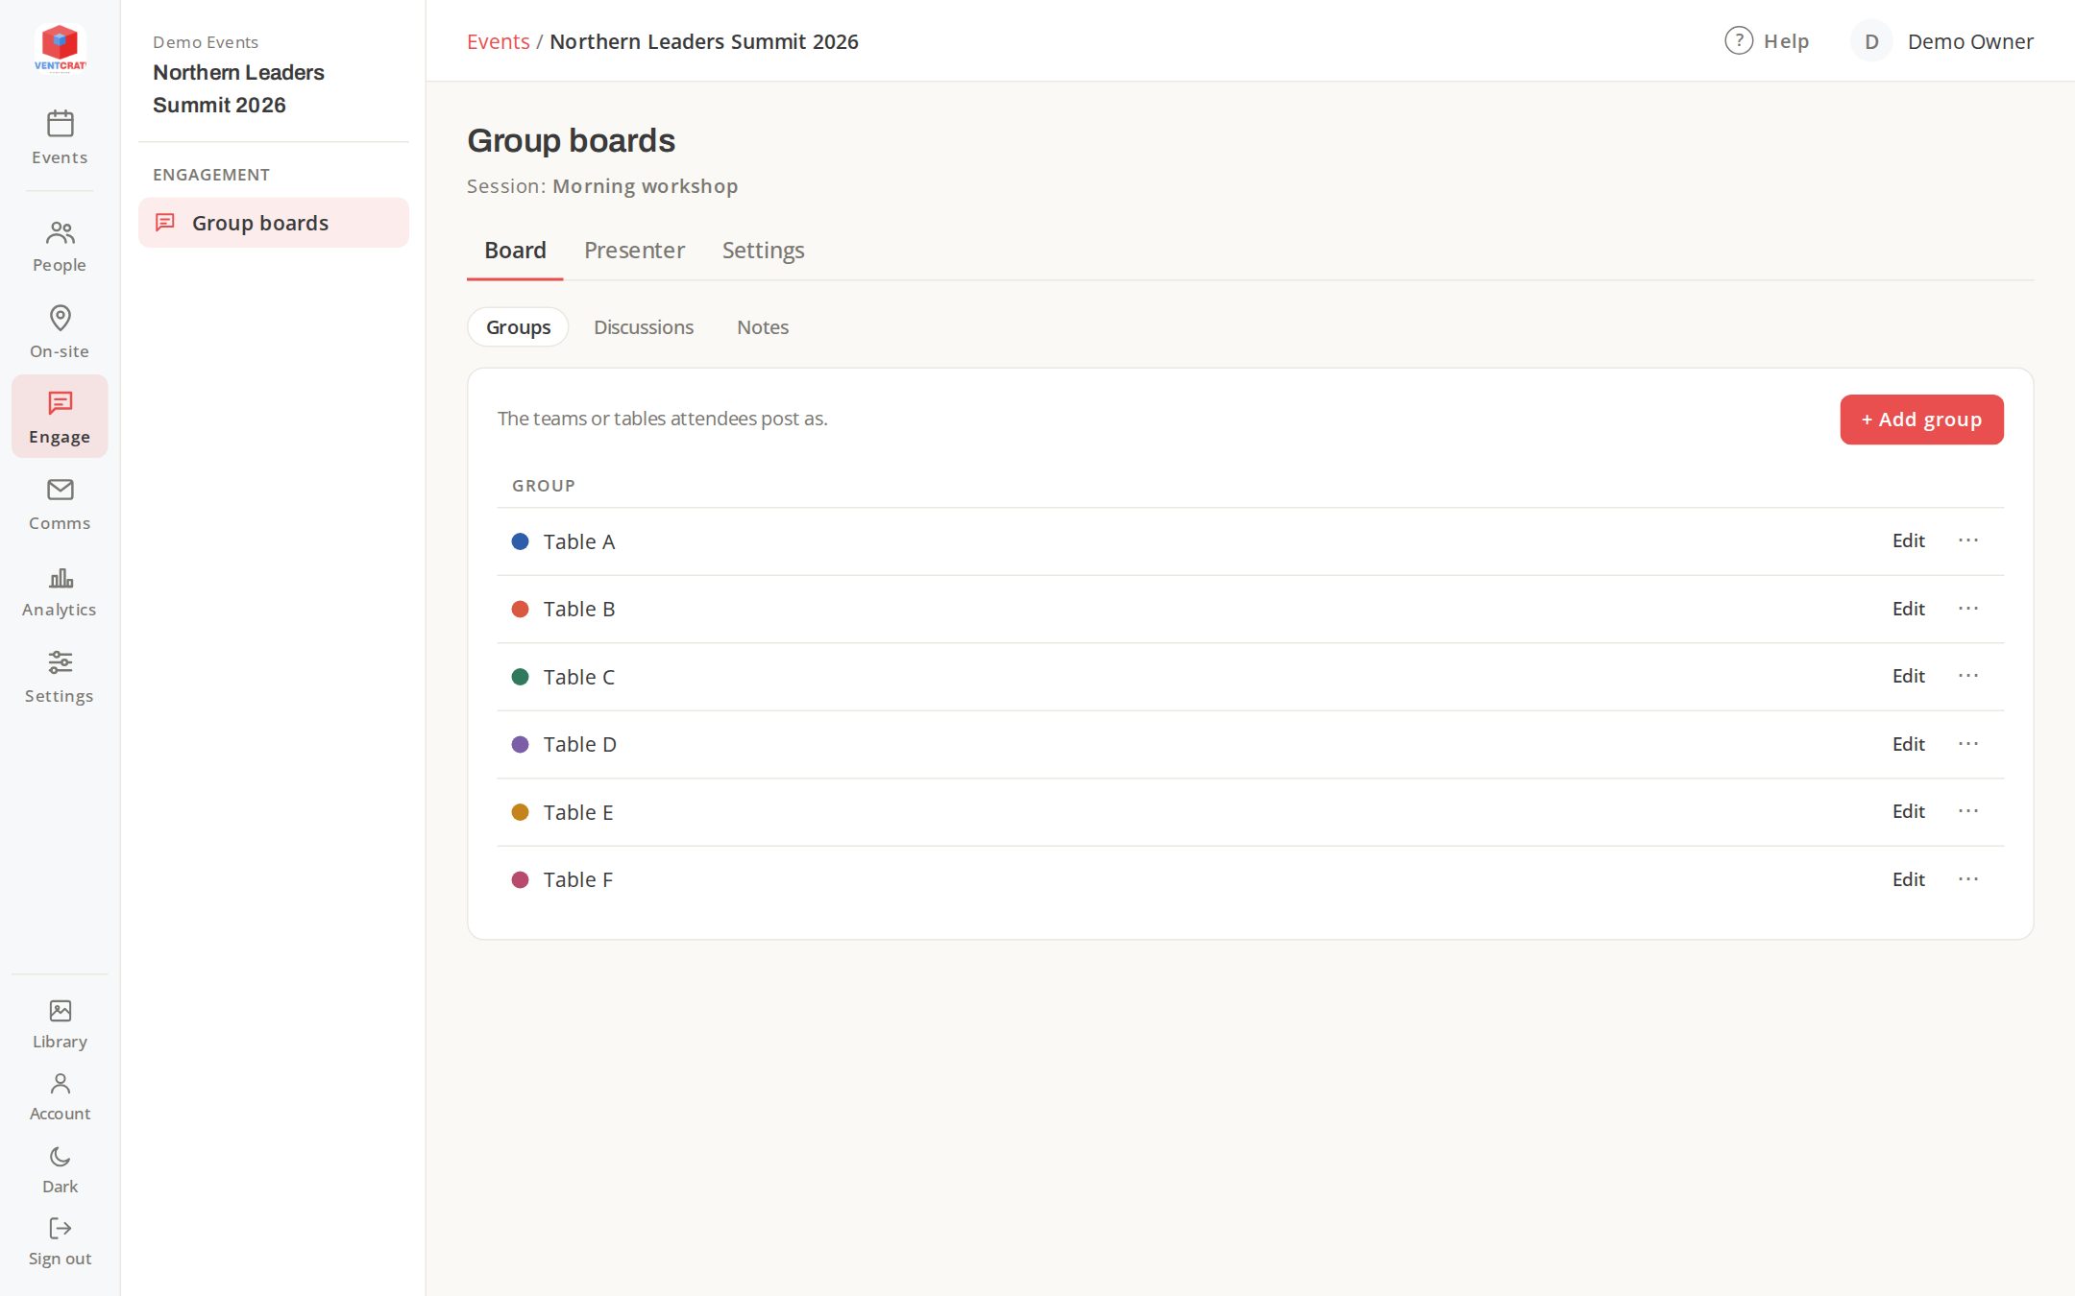Open Comms envelope icon

[60, 490]
